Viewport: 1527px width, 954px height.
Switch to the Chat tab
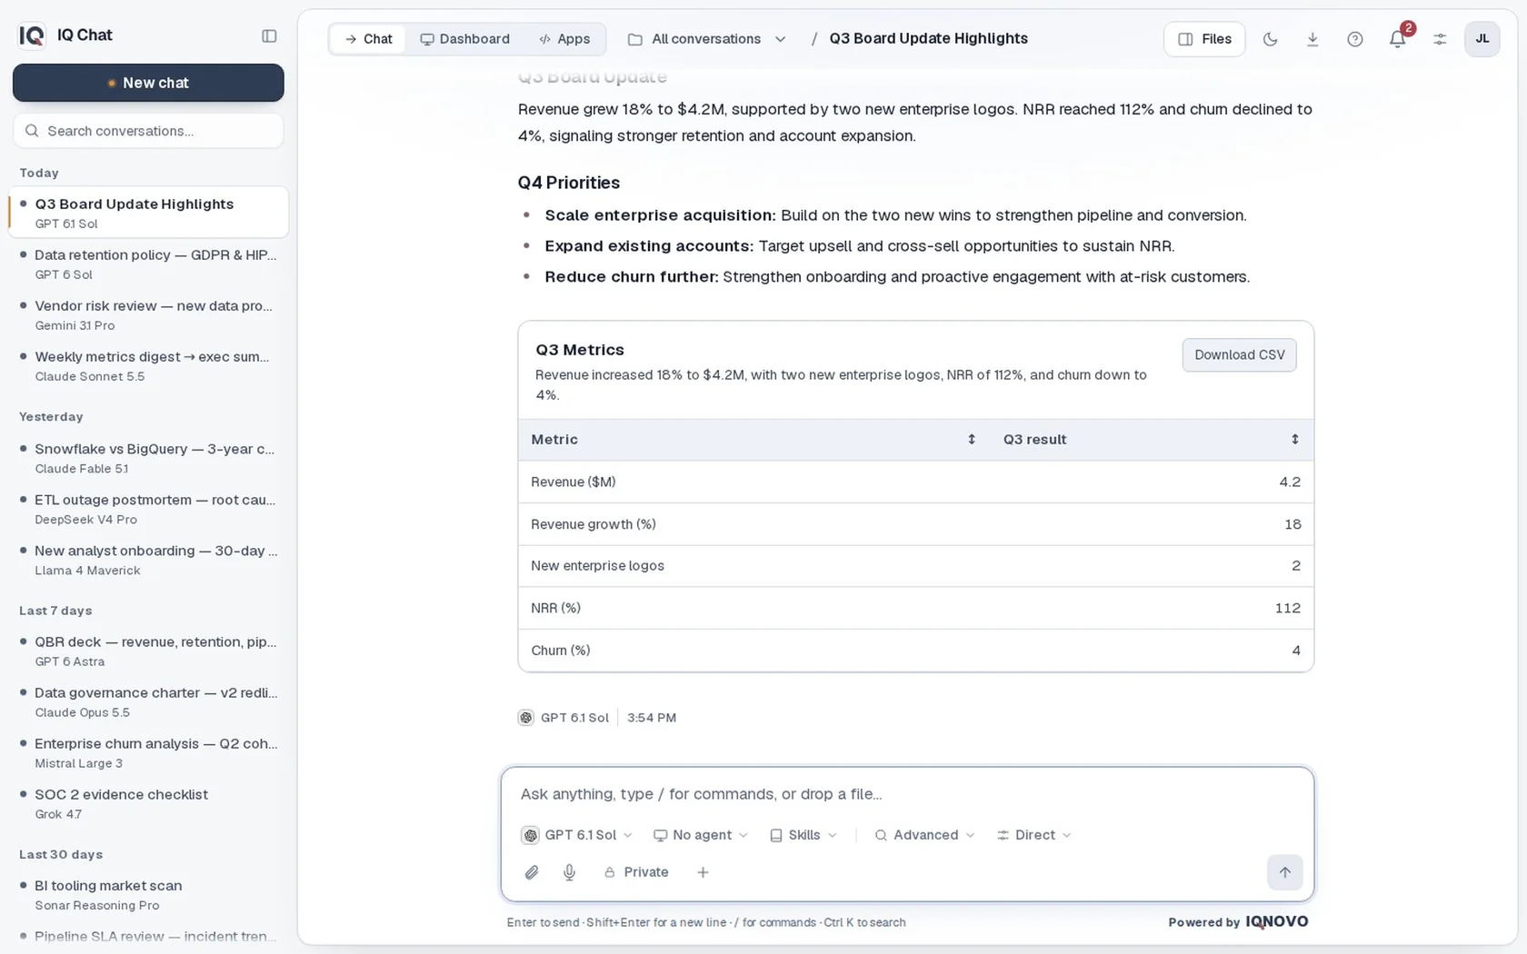click(368, 39)
